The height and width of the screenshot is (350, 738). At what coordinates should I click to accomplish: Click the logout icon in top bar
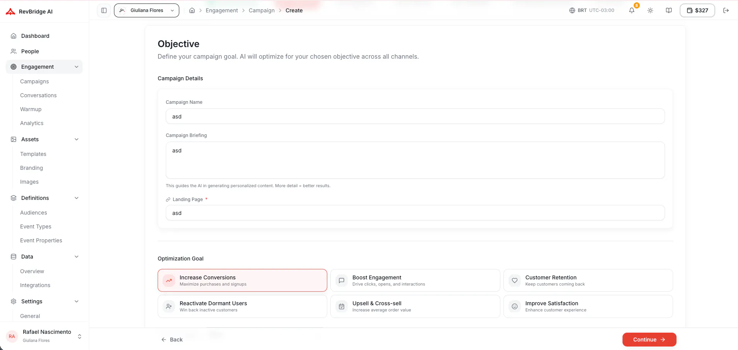[726, 10]
